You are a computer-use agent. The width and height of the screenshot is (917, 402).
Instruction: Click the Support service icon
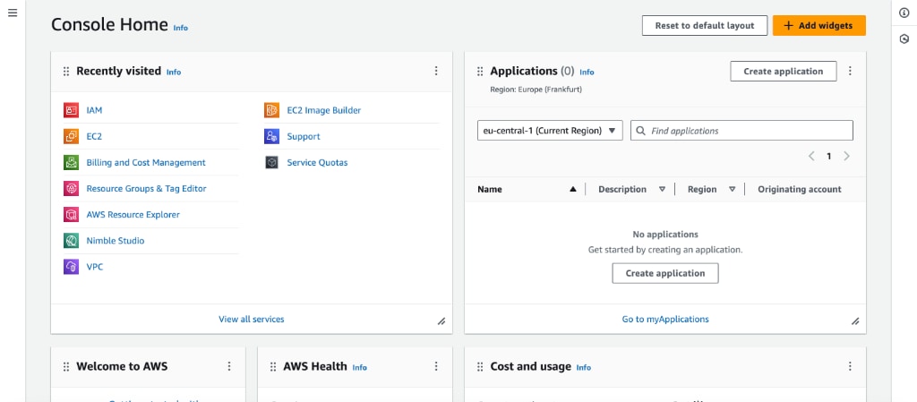click(271, 136)
